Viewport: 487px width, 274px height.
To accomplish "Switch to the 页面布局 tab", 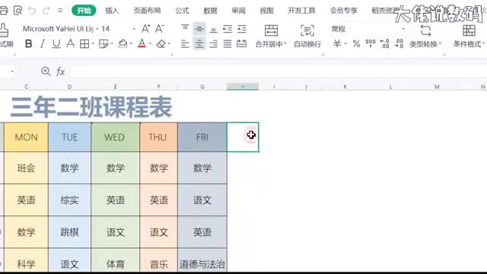I will (x=147, y=11).
